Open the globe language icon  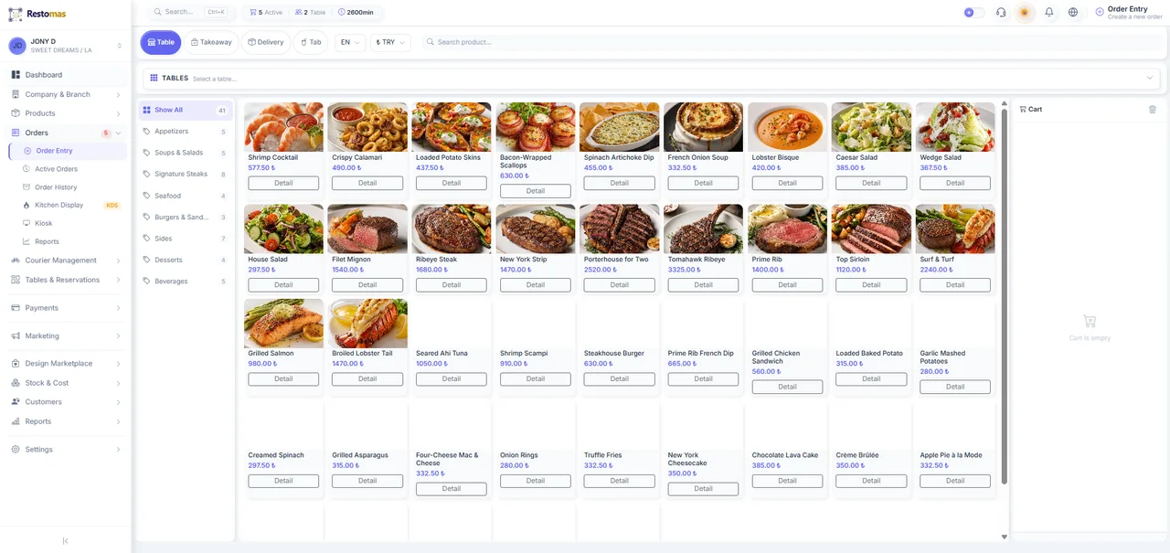1073,13
